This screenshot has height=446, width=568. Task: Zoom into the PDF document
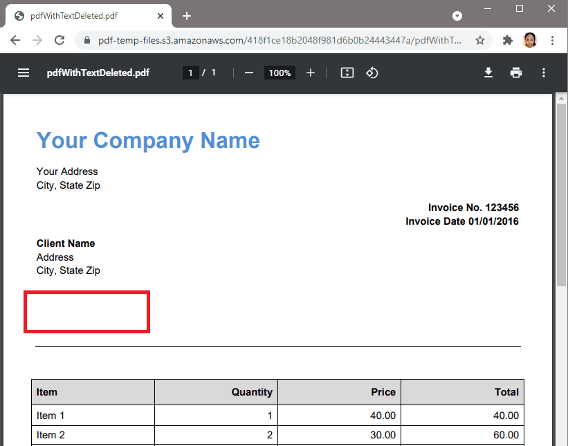tap(309, 73)
